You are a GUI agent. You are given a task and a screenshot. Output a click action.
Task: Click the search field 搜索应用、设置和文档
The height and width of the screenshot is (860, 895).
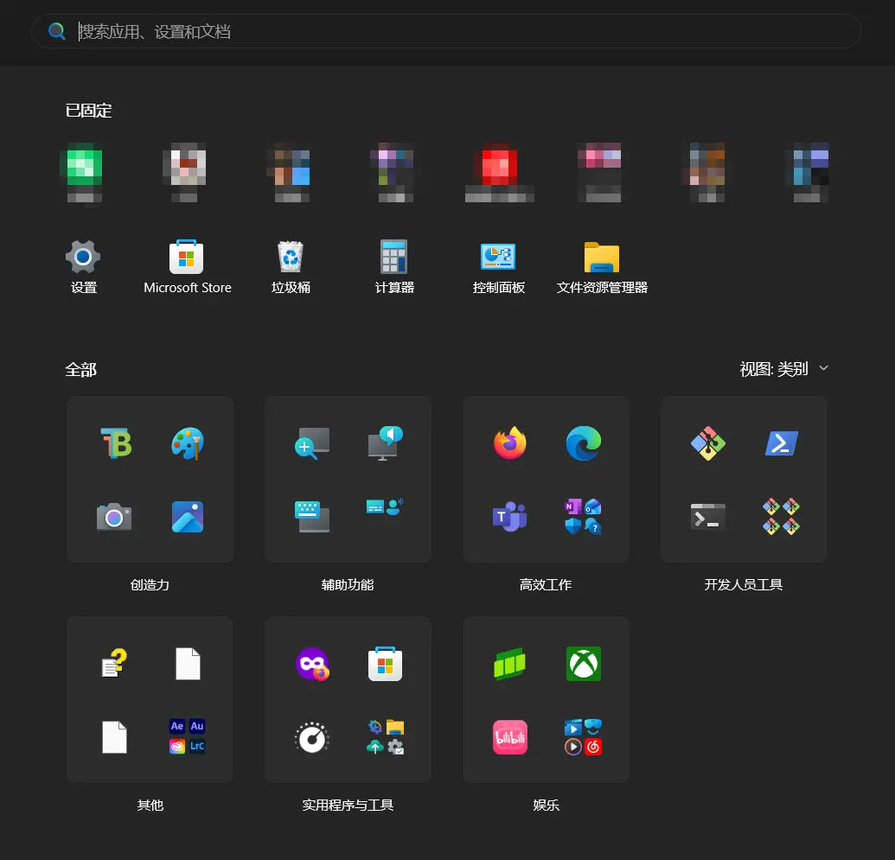pyautogui.click(x=446, y=31)
